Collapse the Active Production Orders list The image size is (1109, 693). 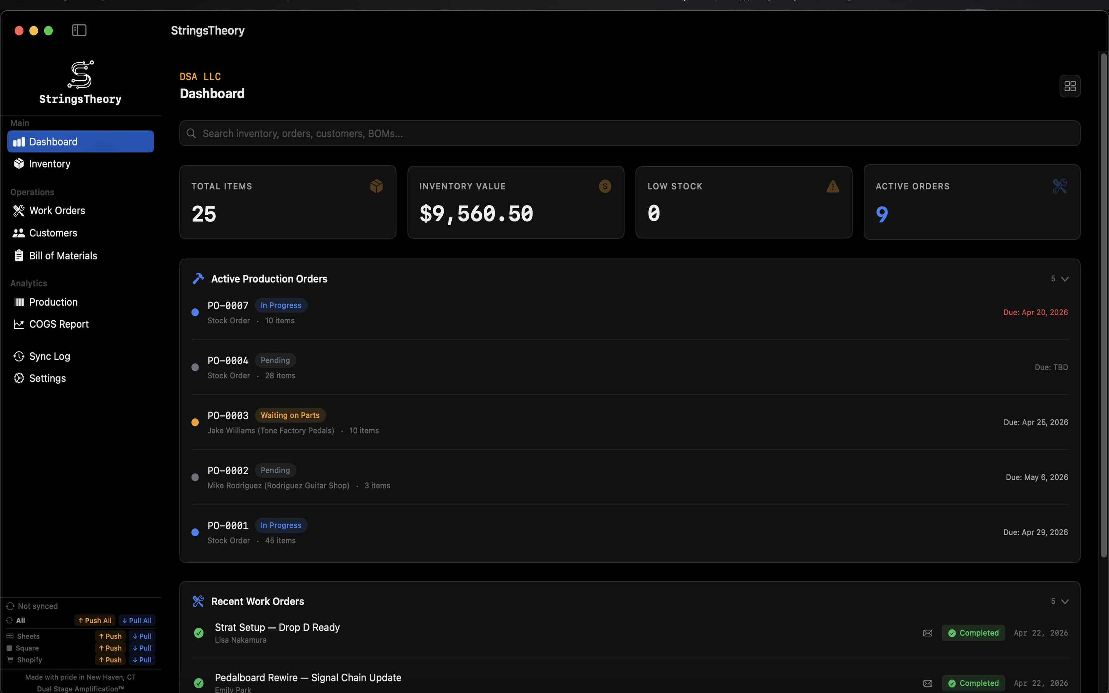[1065, 279]
